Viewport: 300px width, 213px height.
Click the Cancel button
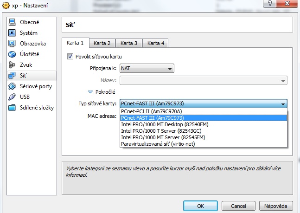click(x=238, y=206)
